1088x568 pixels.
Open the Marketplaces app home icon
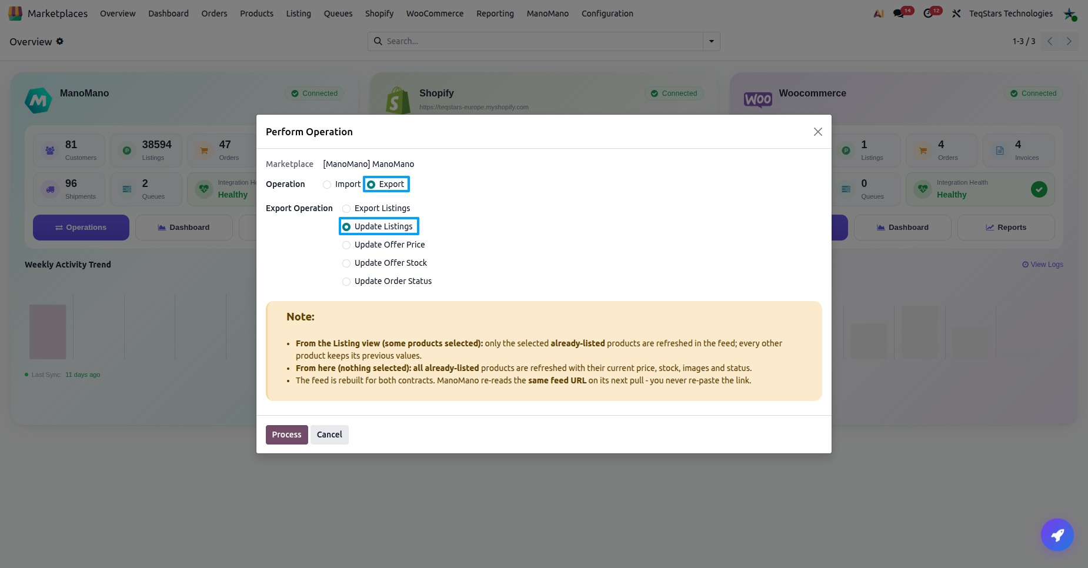[15, 13]
